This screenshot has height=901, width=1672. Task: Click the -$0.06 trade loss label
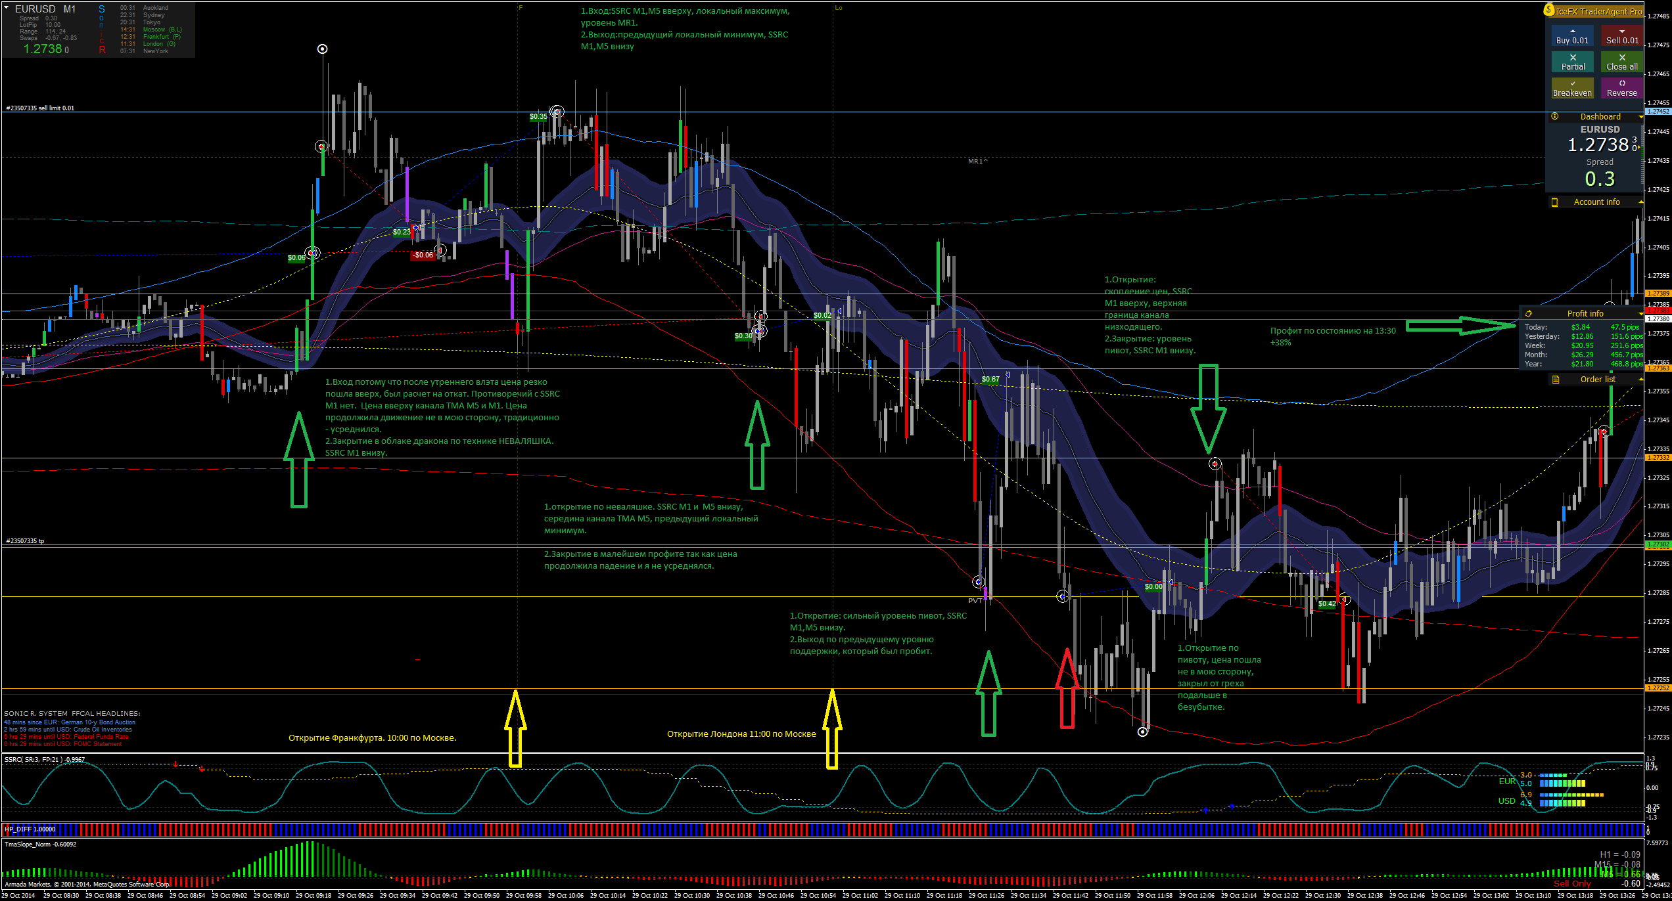point(423,255)
